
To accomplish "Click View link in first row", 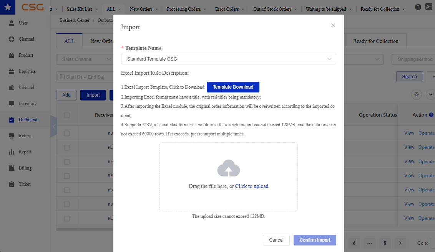I will point(409,133).
